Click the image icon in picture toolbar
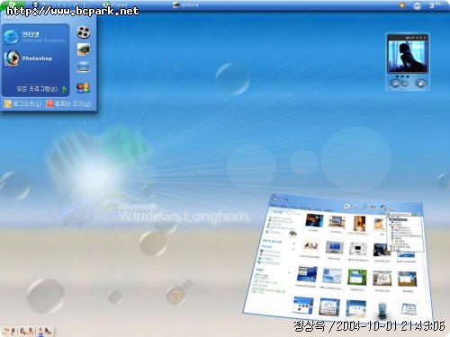This screenshot has width=450, height=337. click(347, 206)
